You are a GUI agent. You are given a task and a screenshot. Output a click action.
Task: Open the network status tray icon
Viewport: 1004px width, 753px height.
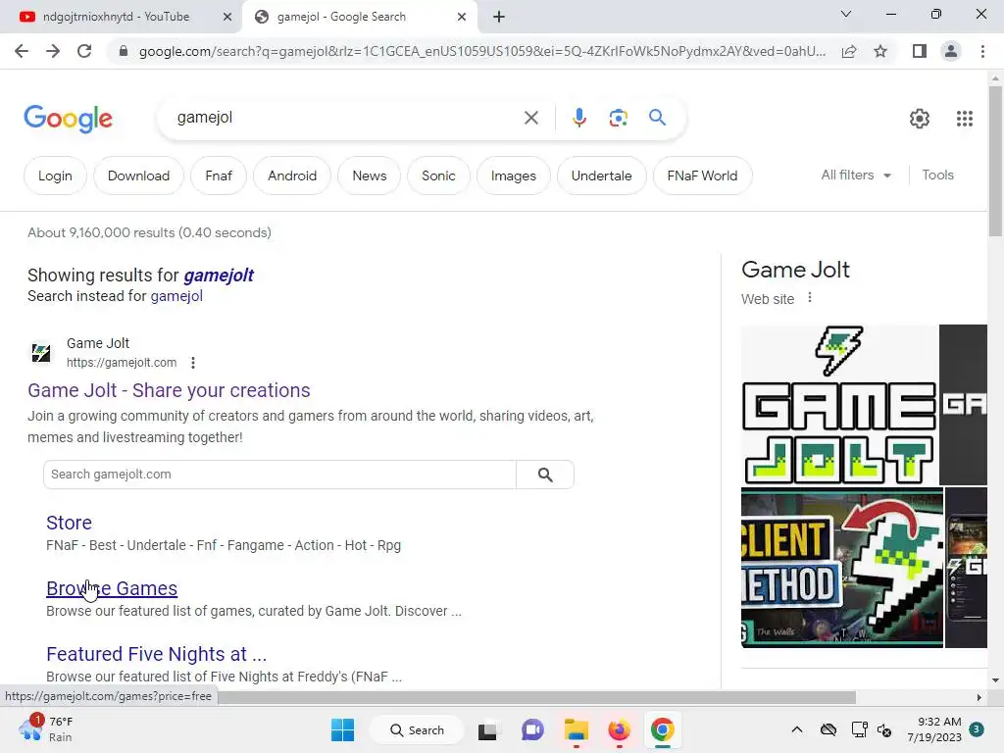(x=859, y=729)
